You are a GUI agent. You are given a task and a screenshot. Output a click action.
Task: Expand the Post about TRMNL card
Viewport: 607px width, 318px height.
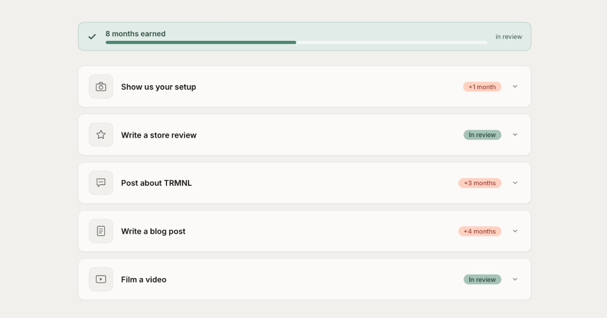pyautogui.click(x=515, y=183)
